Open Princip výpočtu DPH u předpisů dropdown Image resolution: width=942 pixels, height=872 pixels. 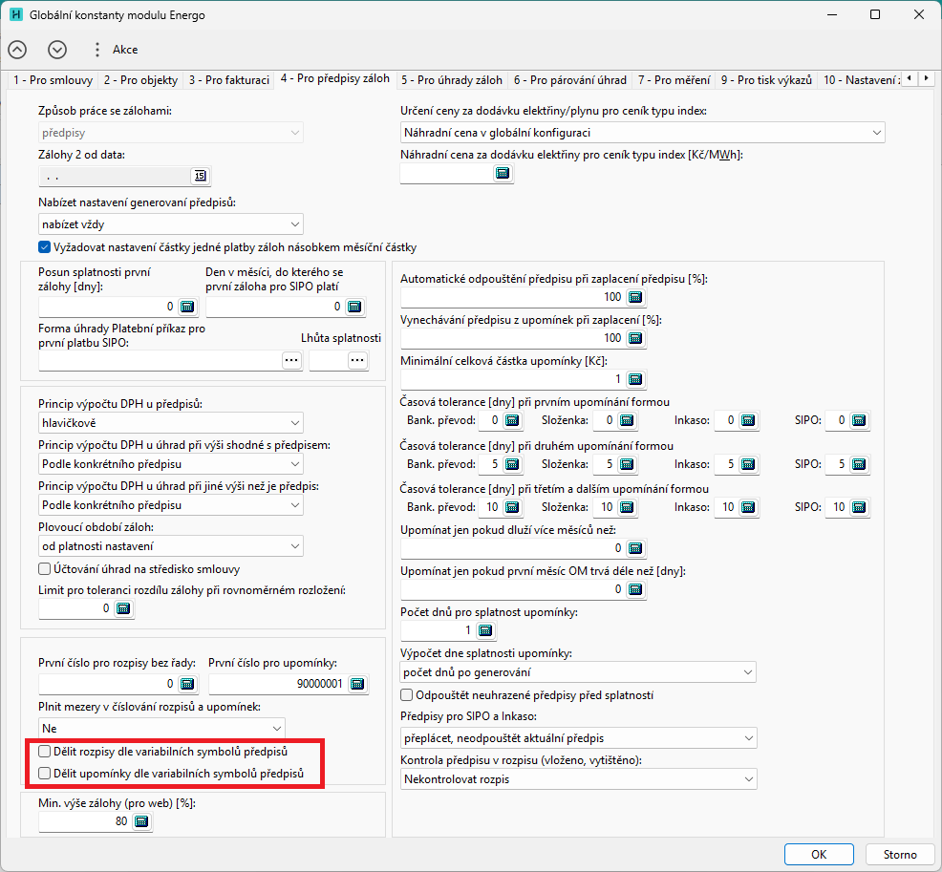click(171, 423)
